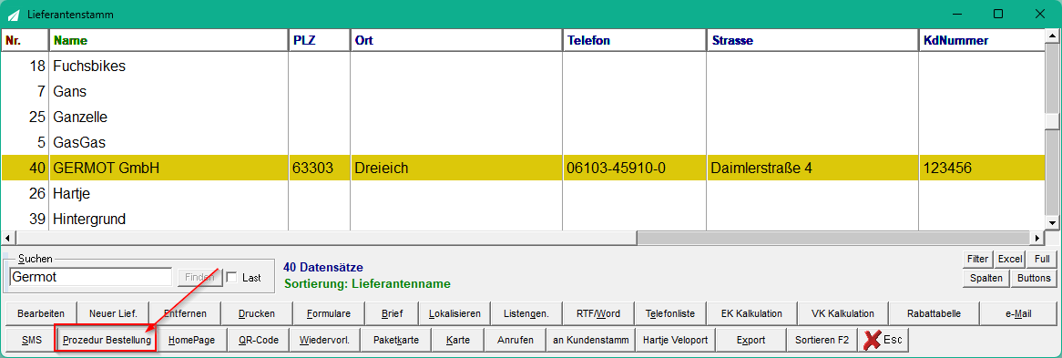1062x358 pixels.
Task: Click the Anrufen button
Action: pos(516,340)
